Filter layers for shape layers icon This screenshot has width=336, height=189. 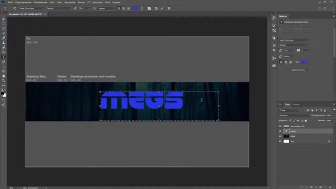pyautogui.click(x=321, y=110)
